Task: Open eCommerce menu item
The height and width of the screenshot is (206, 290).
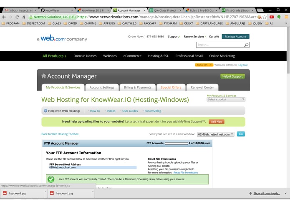Action: point(132,56)
